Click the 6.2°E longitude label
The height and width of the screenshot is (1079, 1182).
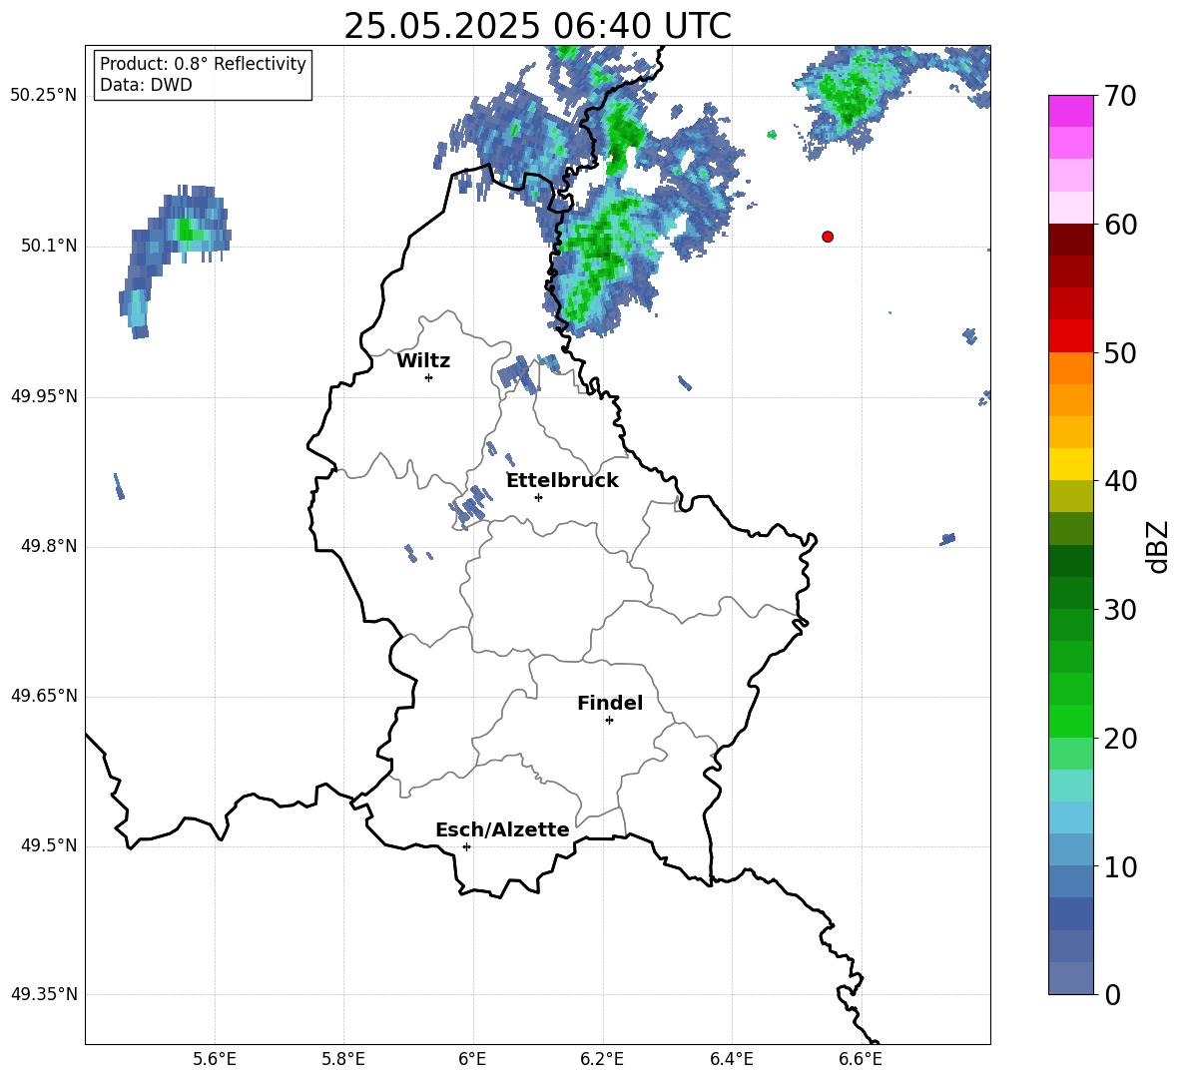(x=602, y=1059)
